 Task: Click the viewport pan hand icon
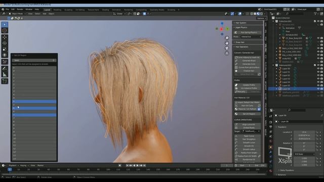pyautogui.click(x=227, y=43)
